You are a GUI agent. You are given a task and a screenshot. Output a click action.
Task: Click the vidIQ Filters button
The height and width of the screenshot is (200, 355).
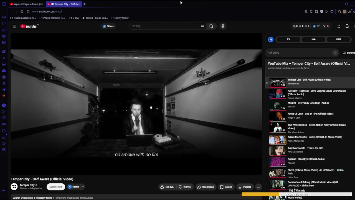click(x=108, y=26)
